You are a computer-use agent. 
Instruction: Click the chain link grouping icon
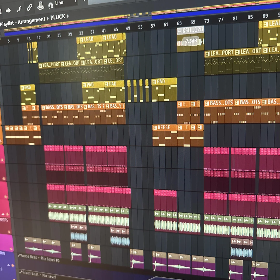[x=29, y=7]
